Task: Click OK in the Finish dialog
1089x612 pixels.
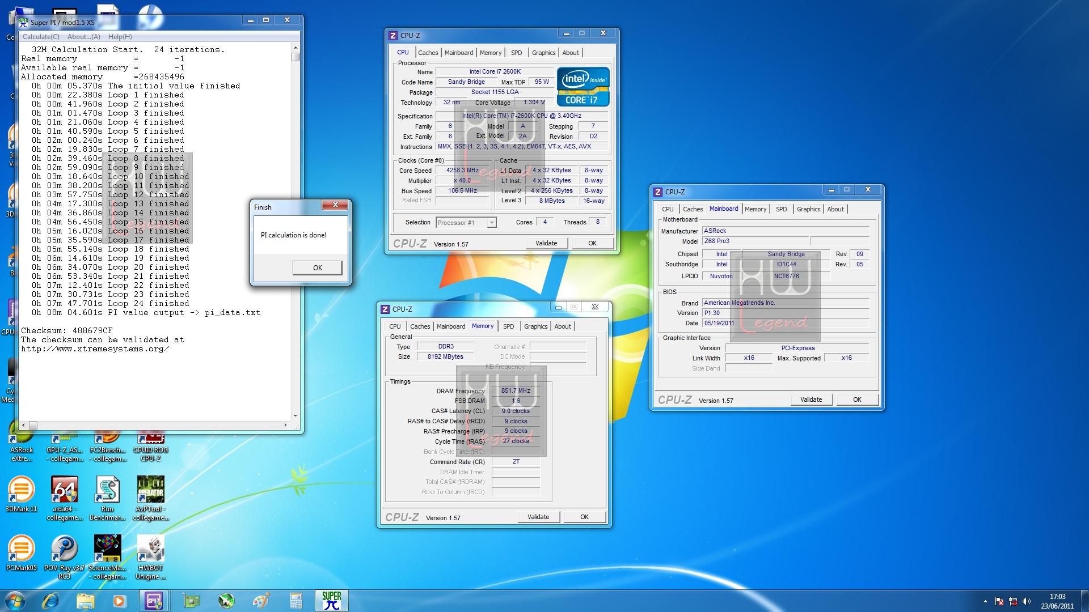Action: pos(317,268)
